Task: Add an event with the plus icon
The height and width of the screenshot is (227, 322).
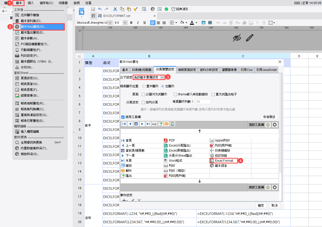Action: coord(124,200)
